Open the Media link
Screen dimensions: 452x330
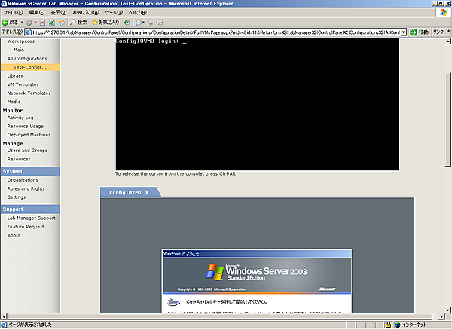click(x=14, y=102)
